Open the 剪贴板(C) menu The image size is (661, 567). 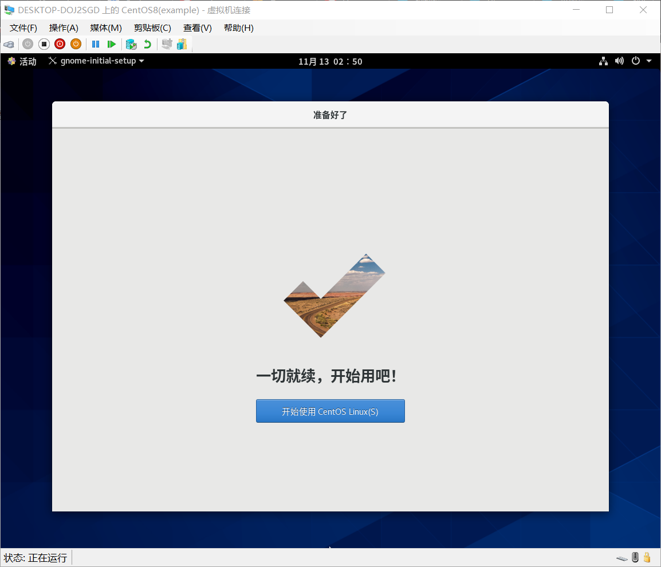152,28
